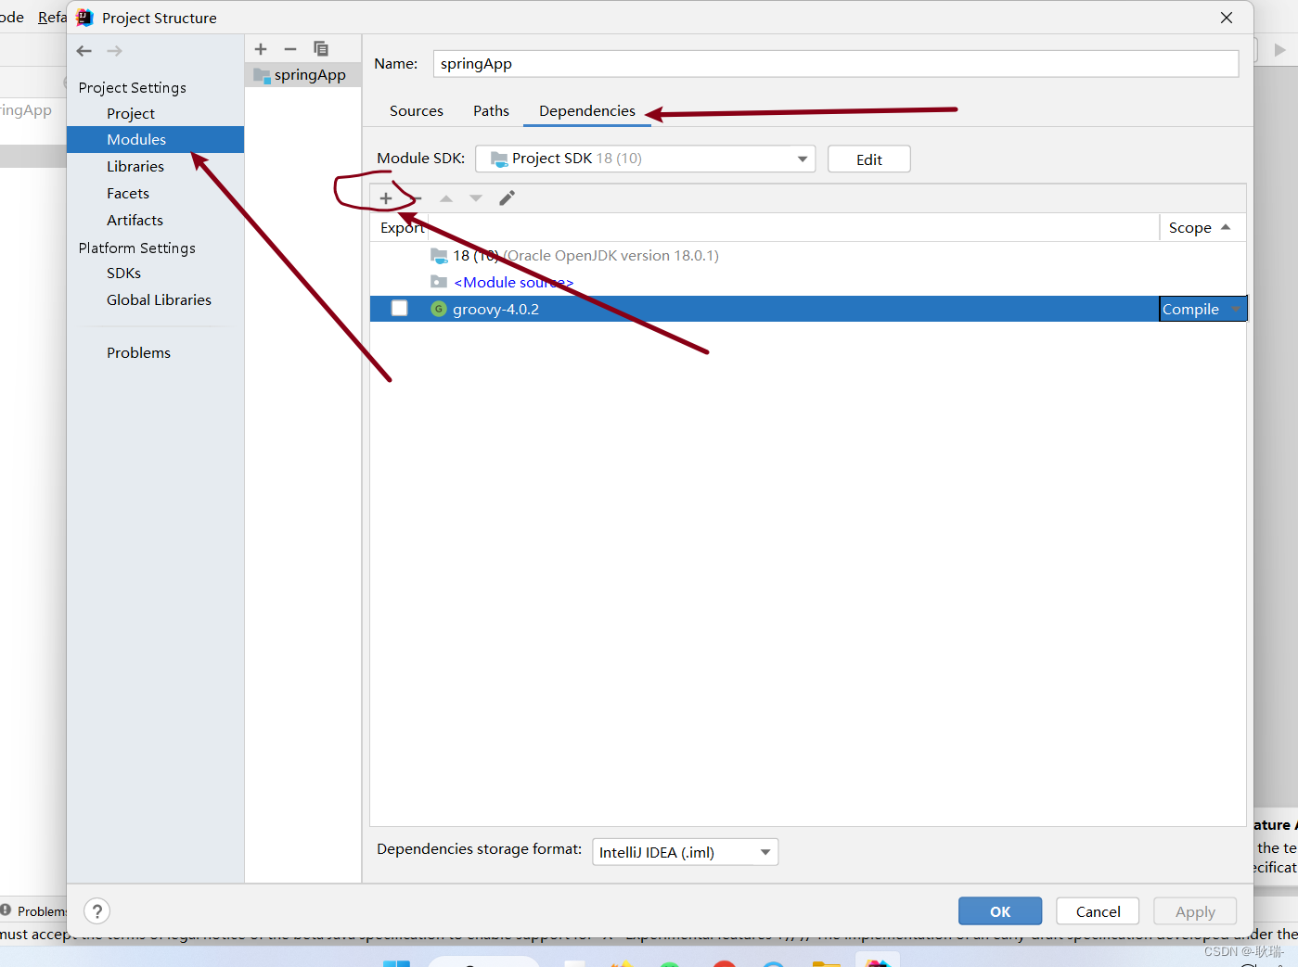The image size is (1298, 967).
Task: Click the Cancel button
Action: coord(1098,911)
